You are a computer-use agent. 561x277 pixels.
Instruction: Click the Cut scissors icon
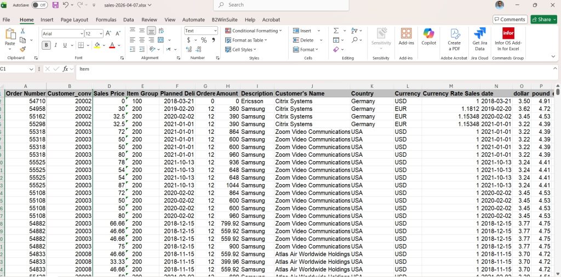pos(22,31)
